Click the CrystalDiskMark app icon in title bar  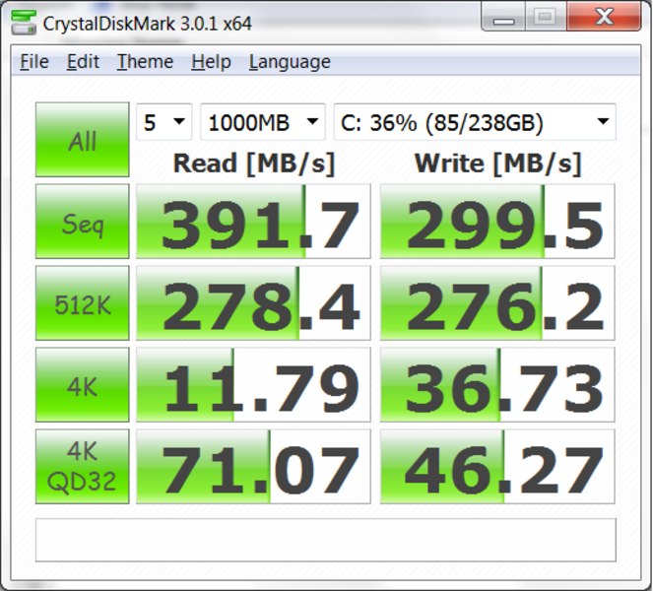[24, 23]
